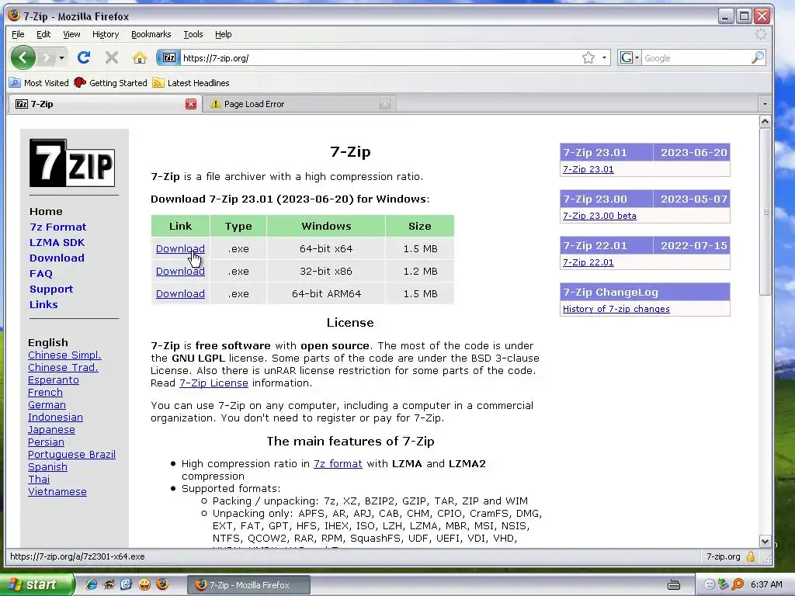Open the 7z Format sidebar link
The height and width of the screenshot is (596, 795).
point(57,227)
